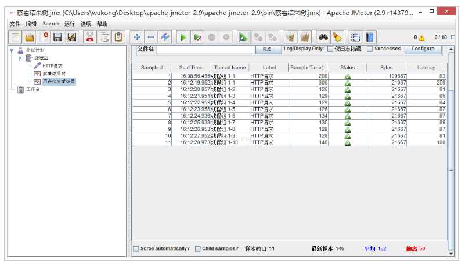This screenshot has height=268, width=465.
Task: Click the vertical scrollbar thumb in results panel
Action: [x=451, y=170]
